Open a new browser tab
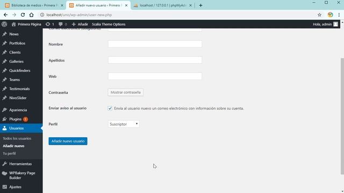 pos(200,5)
